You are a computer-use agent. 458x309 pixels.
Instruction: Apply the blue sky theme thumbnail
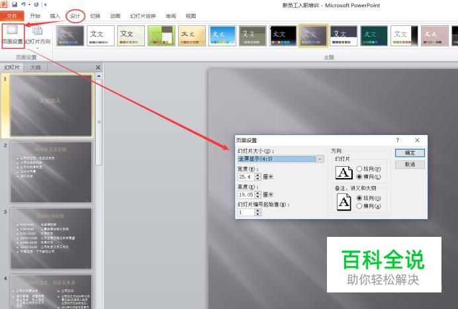tap(222, 36)
